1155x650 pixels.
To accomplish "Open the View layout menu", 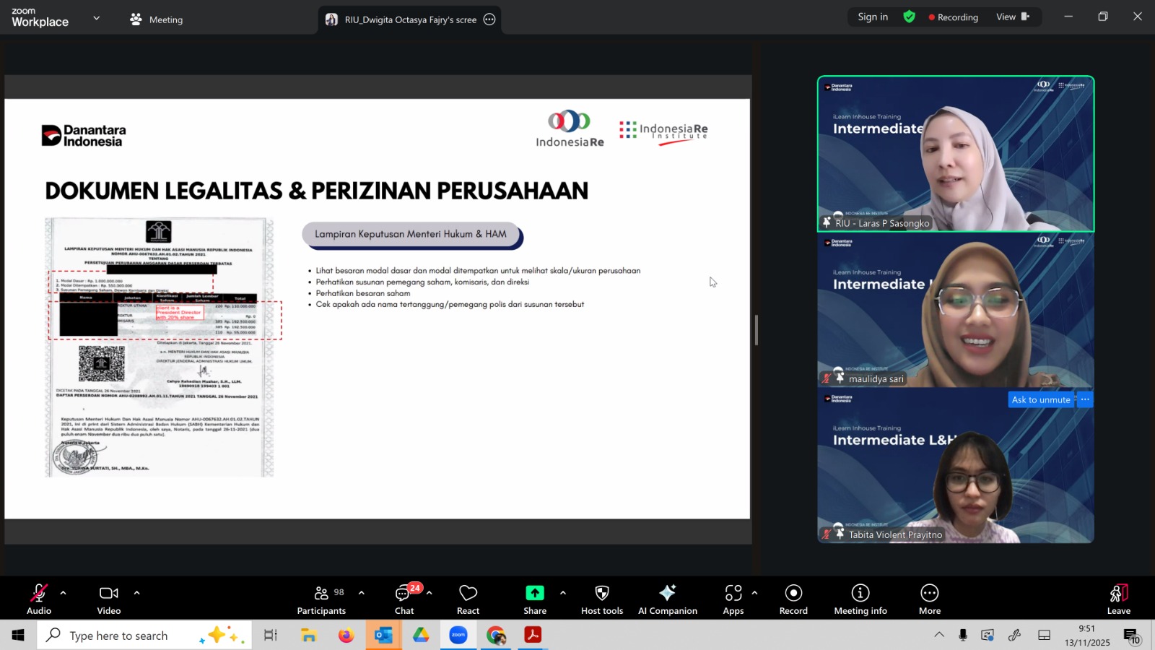I will (x=1013, y=17).
